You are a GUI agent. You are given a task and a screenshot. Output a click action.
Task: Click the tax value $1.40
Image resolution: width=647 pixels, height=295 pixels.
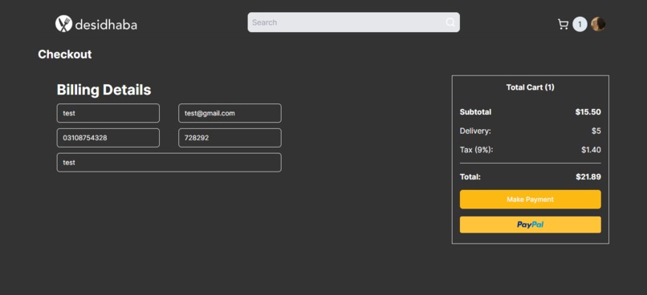click(x=592, y=150)
